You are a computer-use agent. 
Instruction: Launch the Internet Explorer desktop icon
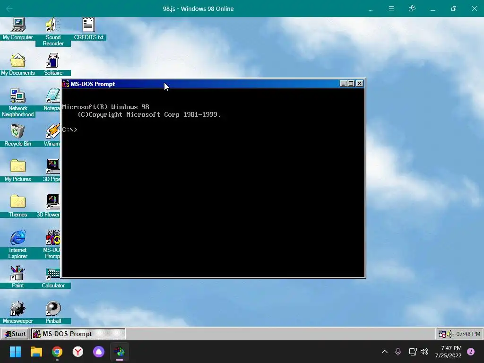[x=18, y=244]
